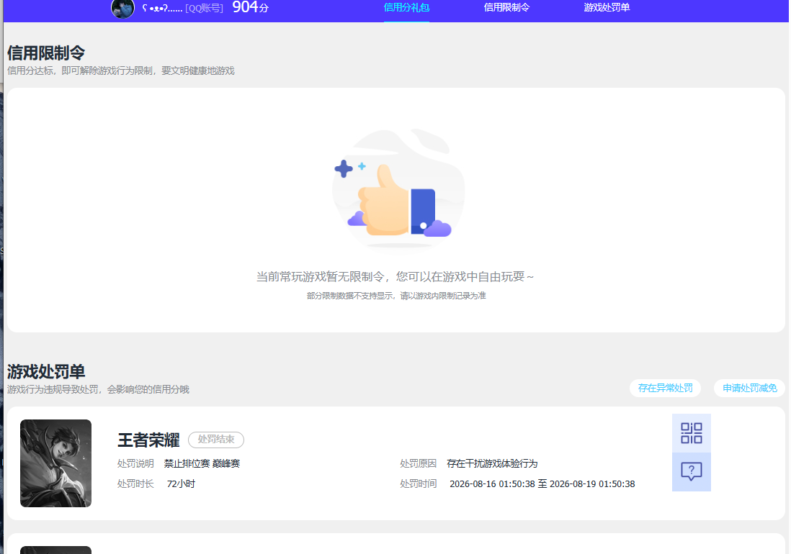
Task: Click the 王者荣耀 game title
Action: click(x=148, y=440)
